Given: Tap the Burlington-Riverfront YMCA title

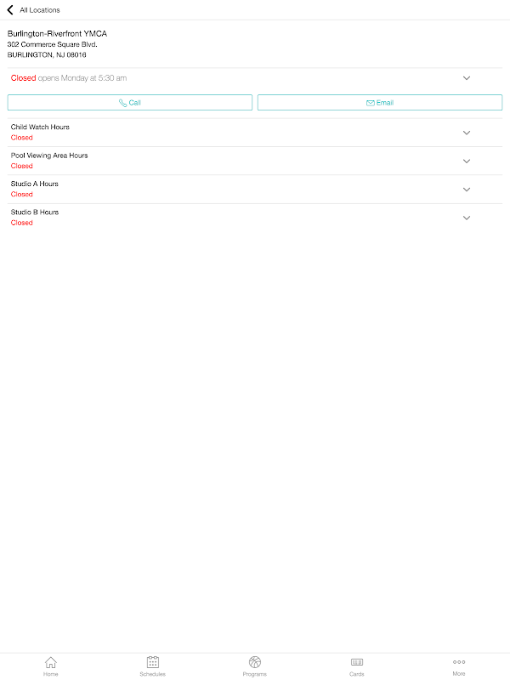Looking at the screenshot, I should [57, 33].
